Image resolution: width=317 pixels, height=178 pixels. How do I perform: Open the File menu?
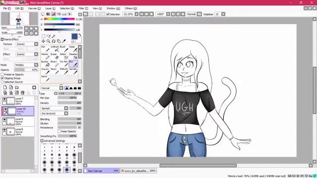pos(6,8)
